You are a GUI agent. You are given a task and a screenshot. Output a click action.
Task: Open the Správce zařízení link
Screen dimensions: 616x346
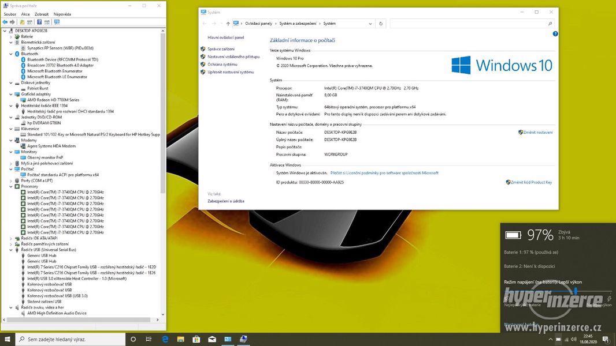[221, 49]
